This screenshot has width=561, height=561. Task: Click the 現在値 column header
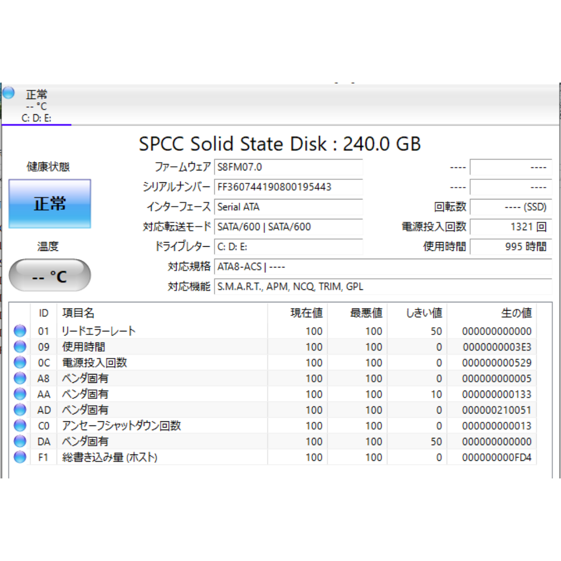coord(297,313)
